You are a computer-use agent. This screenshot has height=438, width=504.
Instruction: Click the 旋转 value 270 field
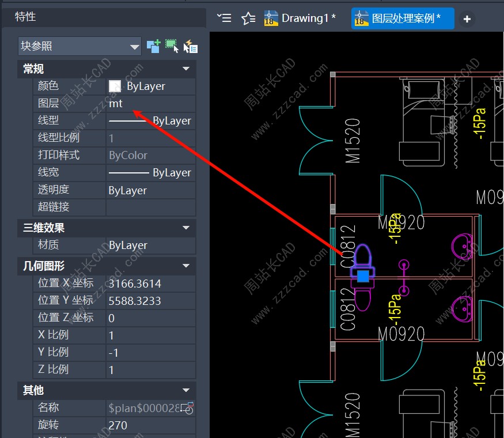(150, 425)
